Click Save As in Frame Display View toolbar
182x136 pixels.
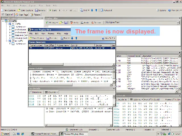pyautogui.click(x=51, y=38)
